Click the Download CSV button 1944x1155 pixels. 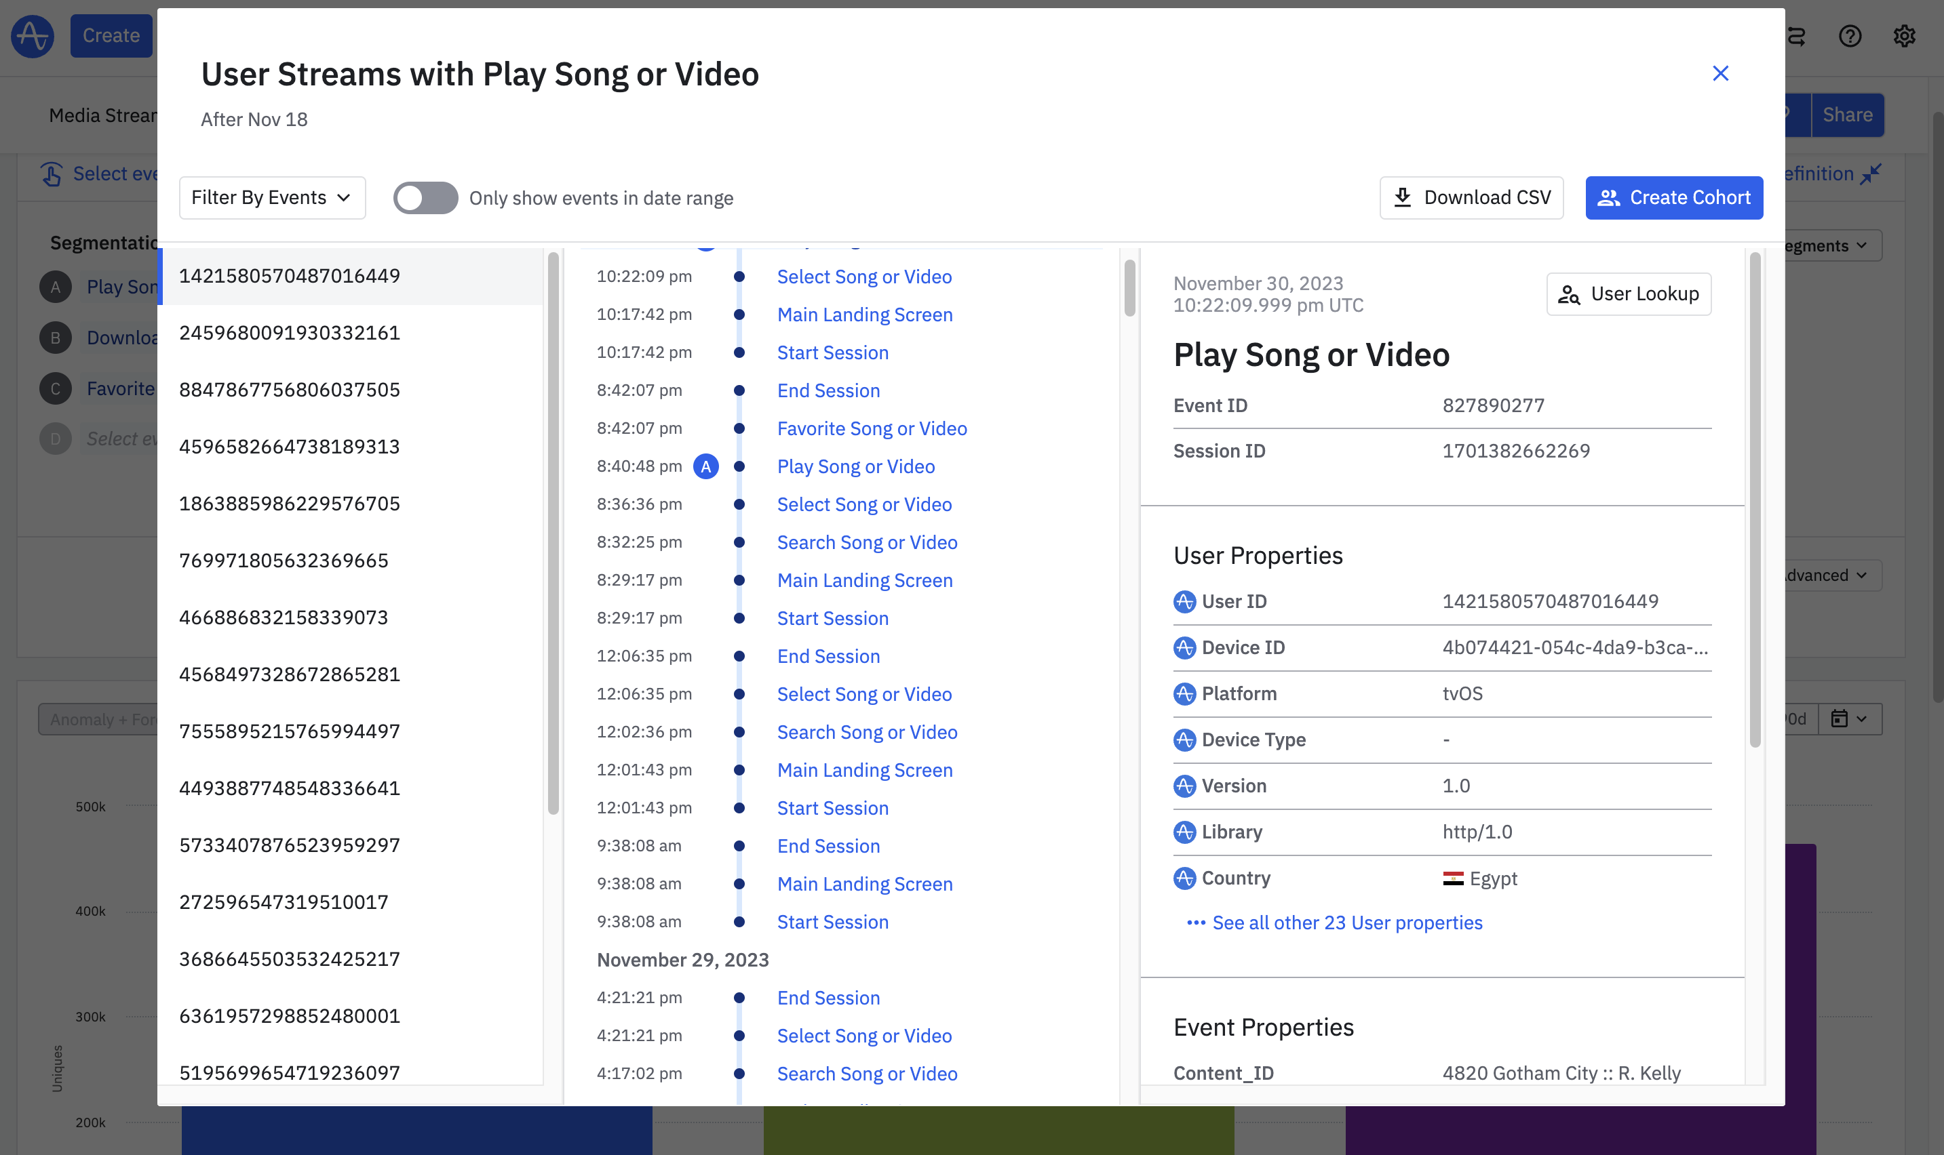[x=1471, y=198]
